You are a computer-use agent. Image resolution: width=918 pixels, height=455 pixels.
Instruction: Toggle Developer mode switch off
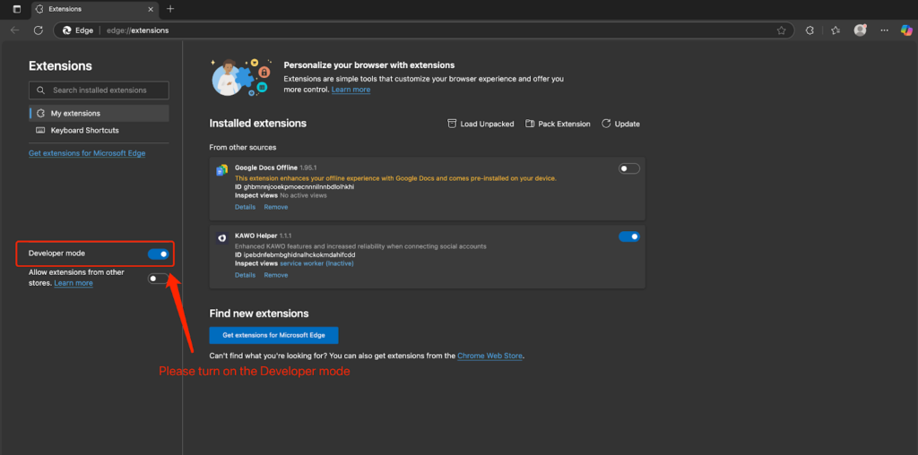point(158,253)
